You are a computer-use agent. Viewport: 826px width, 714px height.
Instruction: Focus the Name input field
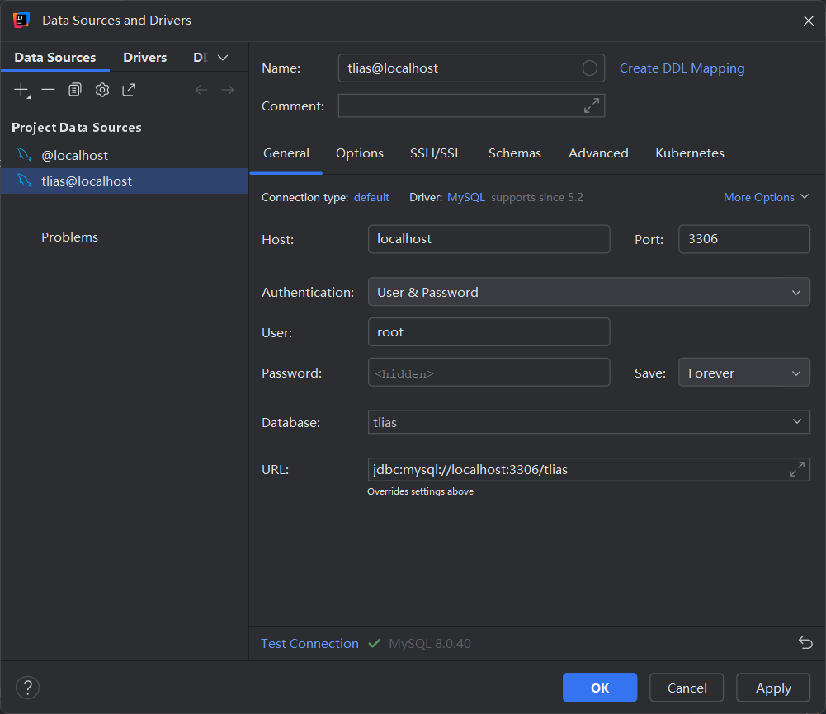[471, 68]
